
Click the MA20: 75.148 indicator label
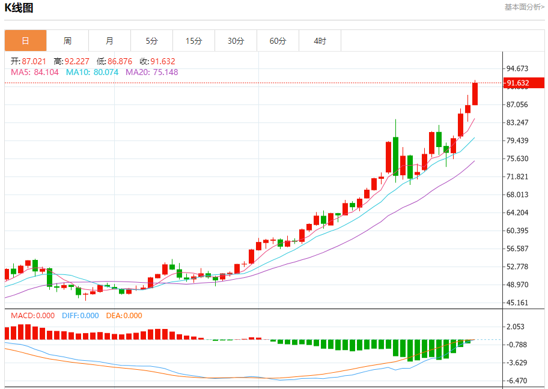151,72
